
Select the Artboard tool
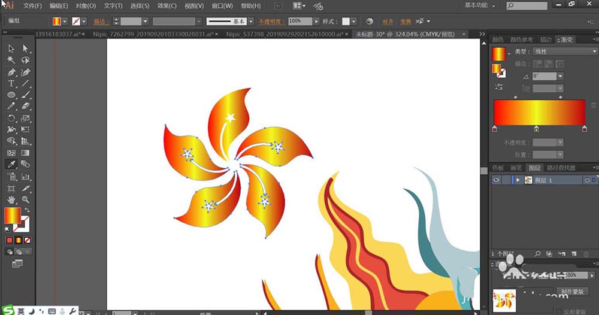click(x=11, y=188)
